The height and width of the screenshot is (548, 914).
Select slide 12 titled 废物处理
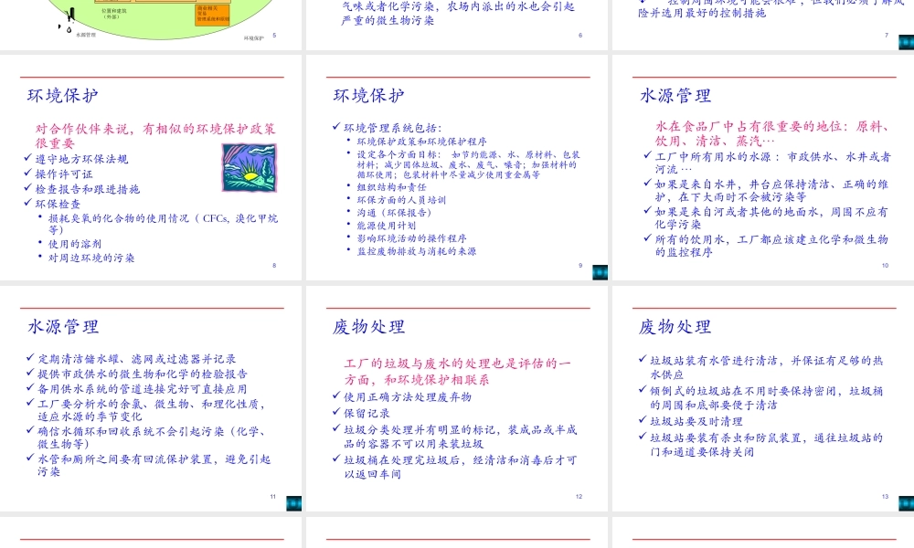coord(457,399)
